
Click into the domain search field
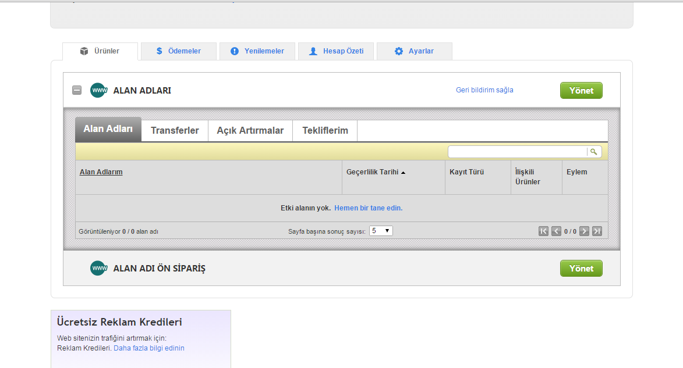518,151
